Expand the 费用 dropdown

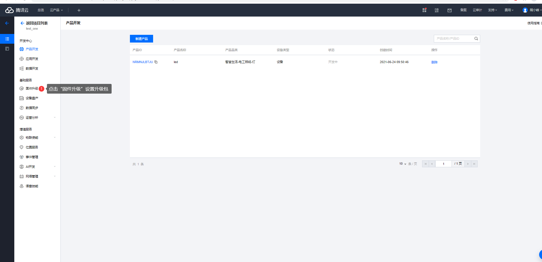(509, 10)
